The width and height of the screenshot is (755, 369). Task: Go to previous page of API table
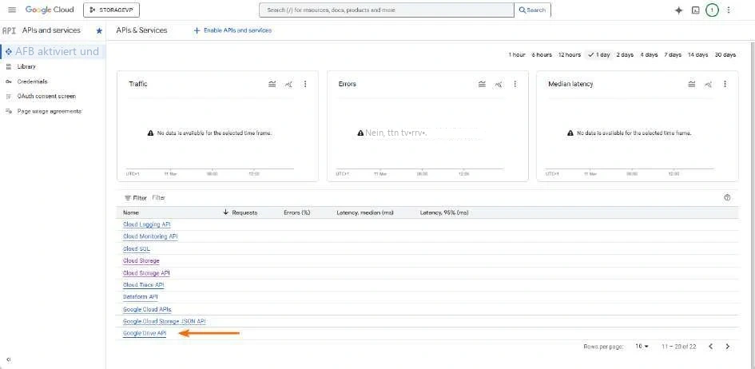point(711,347)
